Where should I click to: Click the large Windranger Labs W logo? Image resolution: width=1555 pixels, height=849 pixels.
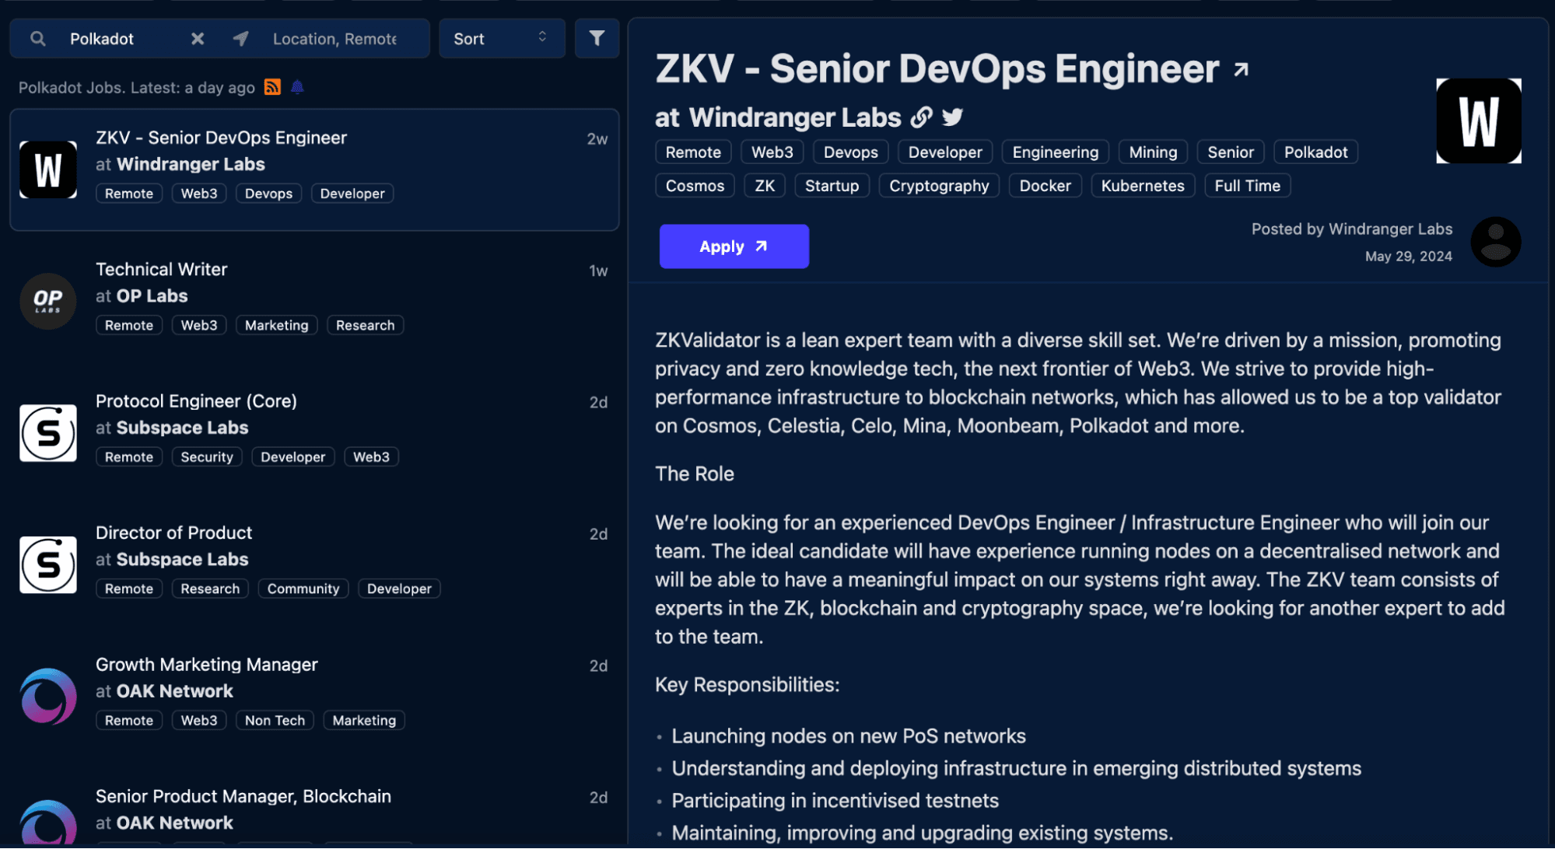click(x=1479, y=121)
